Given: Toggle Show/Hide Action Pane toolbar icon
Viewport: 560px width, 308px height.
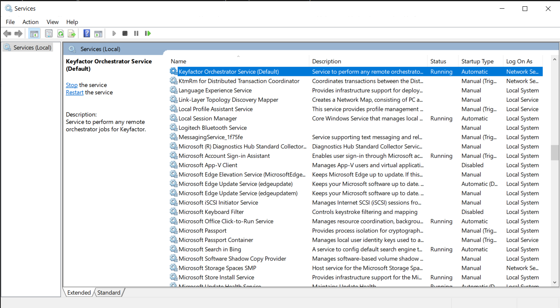Looking at the screenshot, I should click(x=98, y=34).
